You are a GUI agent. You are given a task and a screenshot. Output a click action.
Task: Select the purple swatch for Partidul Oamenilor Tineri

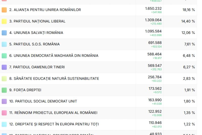(4, 67)
